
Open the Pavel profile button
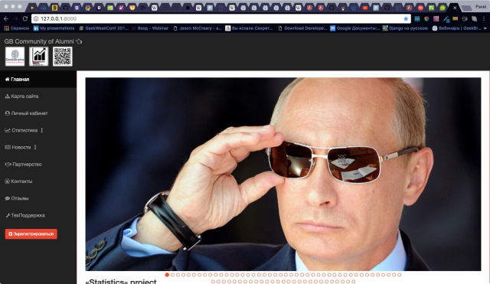481,7
